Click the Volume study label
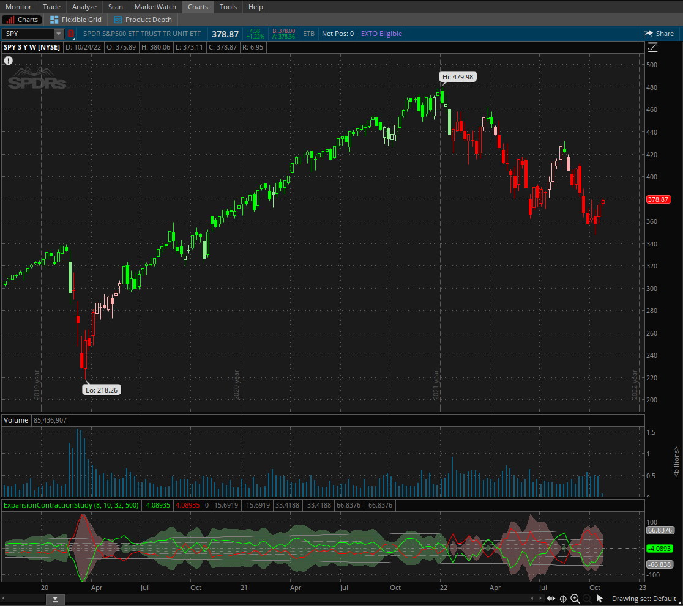This screenshot has width=683, height=606. [x=16, y=420]
